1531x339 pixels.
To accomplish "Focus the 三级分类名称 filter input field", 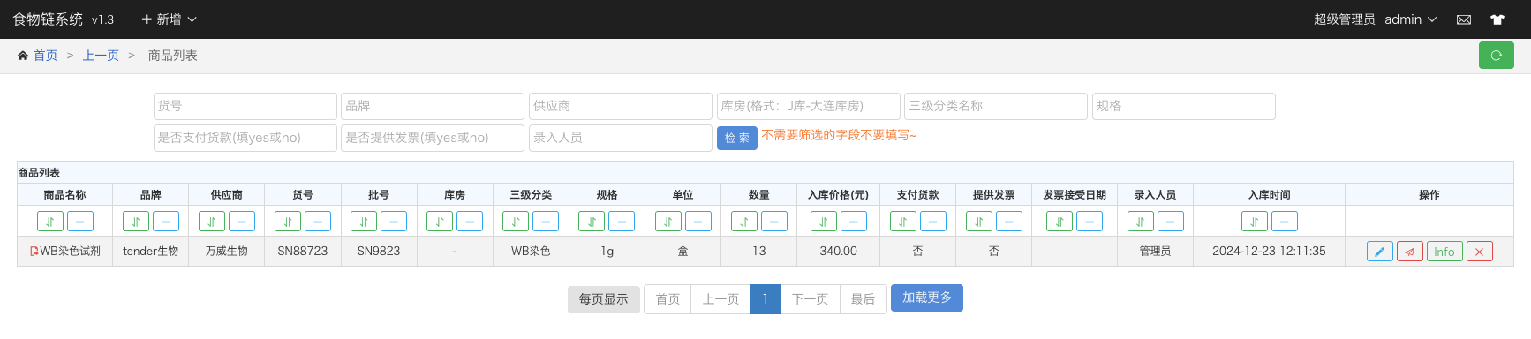I will pos(996,106).
